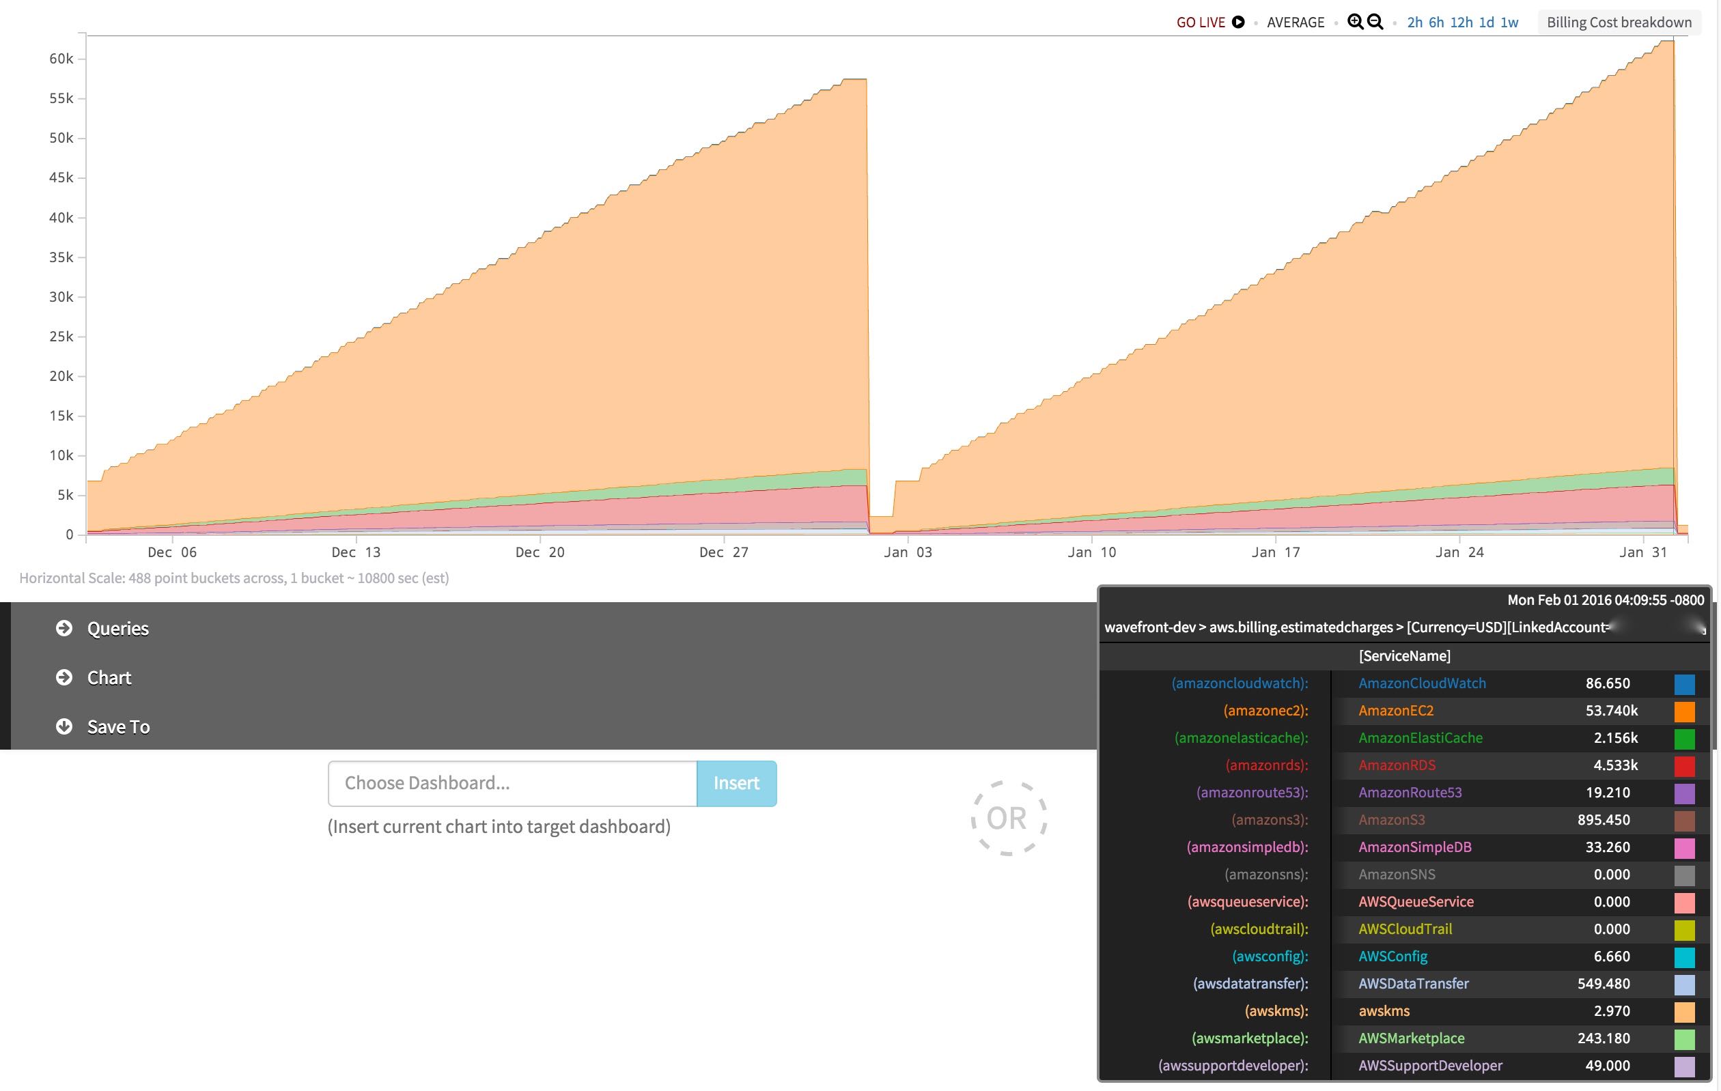Select the AWSSupportDeveloper legend row name

point(1430,1065)
